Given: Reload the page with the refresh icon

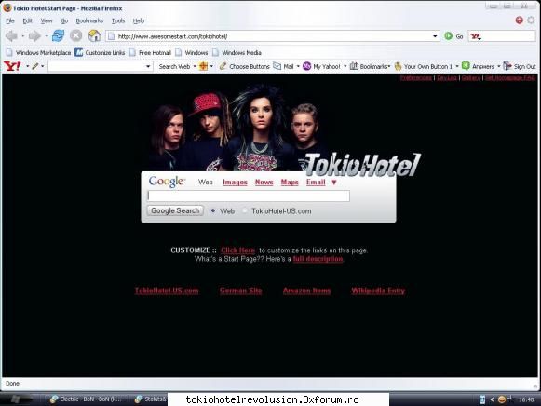Looking at the screenshot, I should coord(58,35).
